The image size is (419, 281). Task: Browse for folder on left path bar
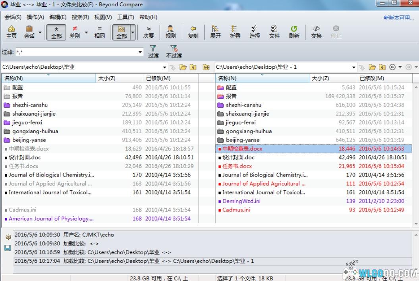point(183,67)
